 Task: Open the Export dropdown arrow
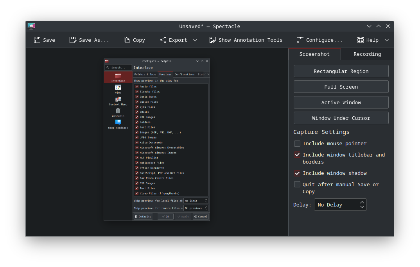point(195,40)
